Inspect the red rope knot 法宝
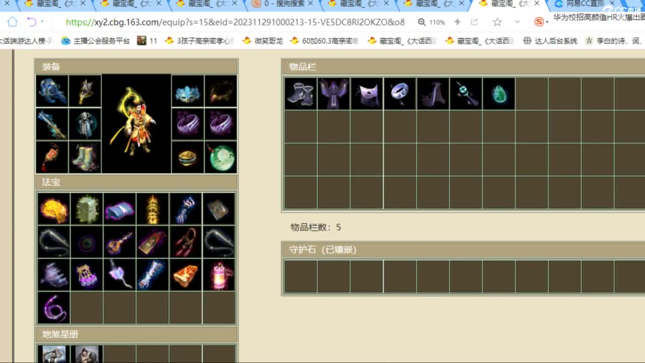Viewport: 645px width, 363px height. coord(185,242)
